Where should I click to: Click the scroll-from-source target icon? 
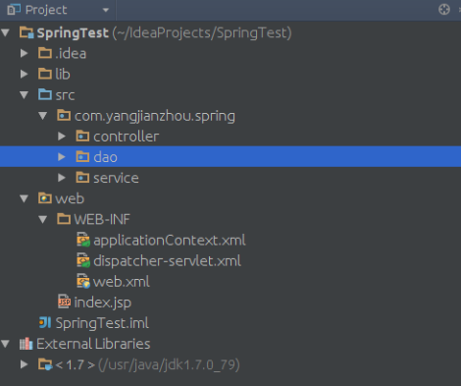pyautogui.click(x=444, y=10)
